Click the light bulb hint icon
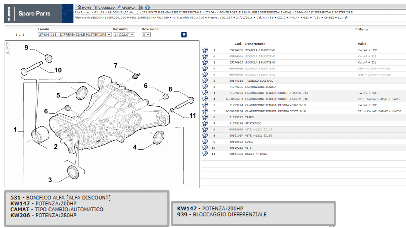Image resolution: width=406 pixels, height=228 pixels. [x=184, y=35]
